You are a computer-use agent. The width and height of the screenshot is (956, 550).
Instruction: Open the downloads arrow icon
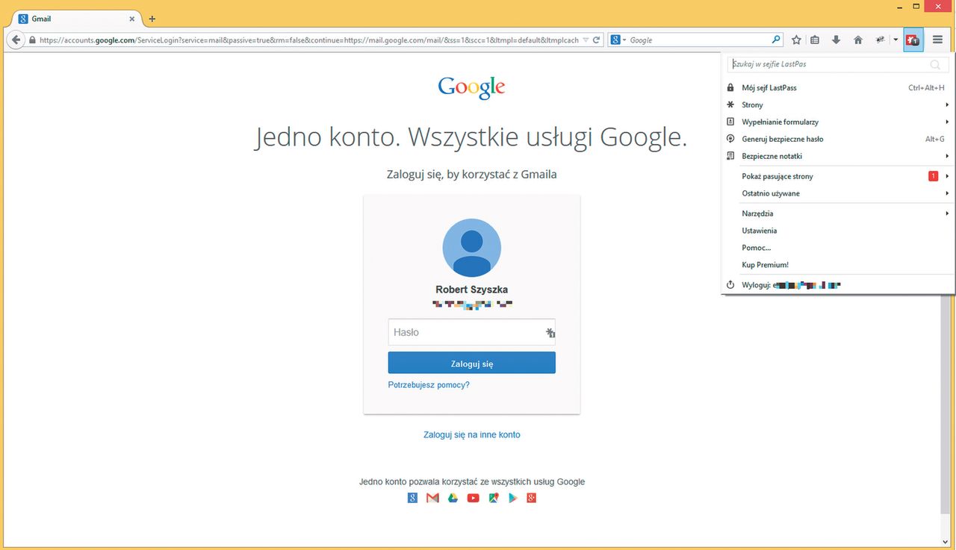tap(836, 40)
